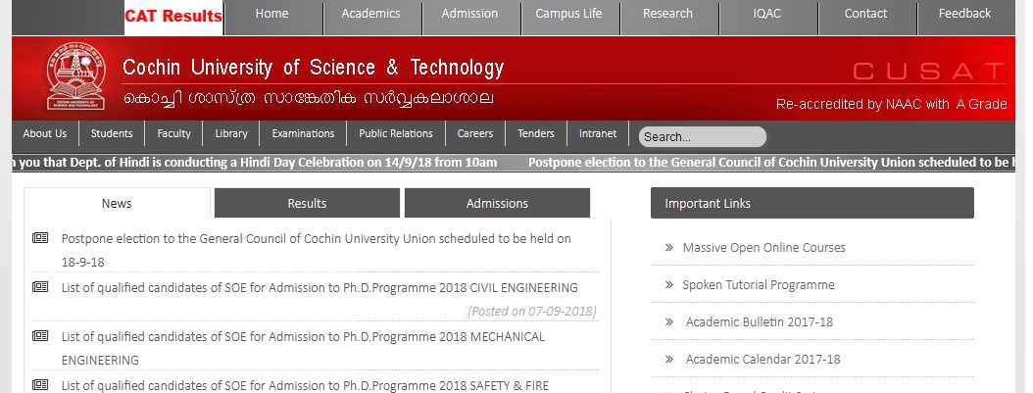1033x393 pixels.
Task: Open Tenders navigation item
Action: (x=535, y=133)
